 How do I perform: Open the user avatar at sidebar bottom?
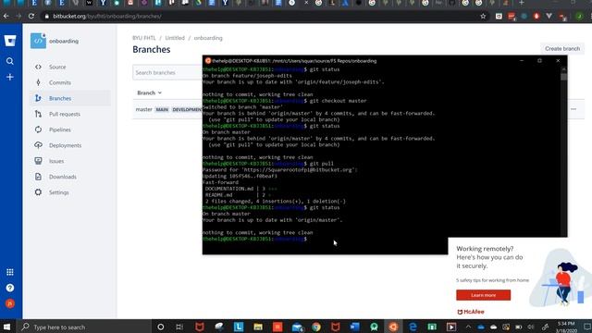point(10,303)
